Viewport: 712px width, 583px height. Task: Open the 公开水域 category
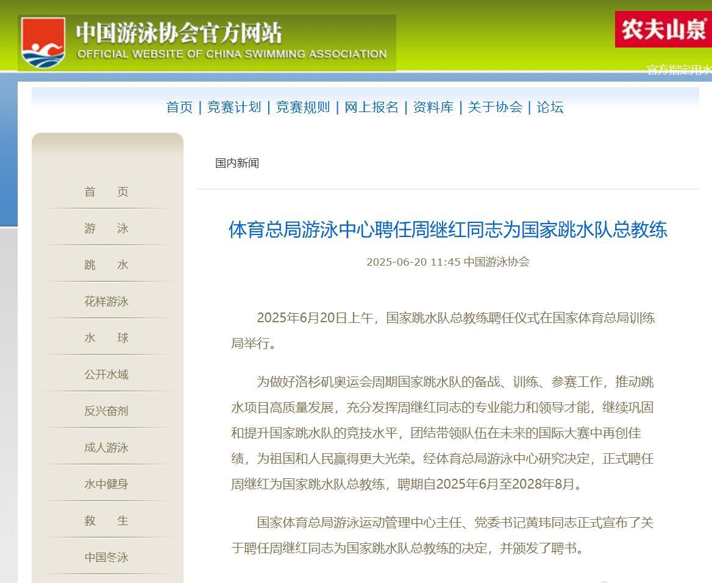(107, 374)
